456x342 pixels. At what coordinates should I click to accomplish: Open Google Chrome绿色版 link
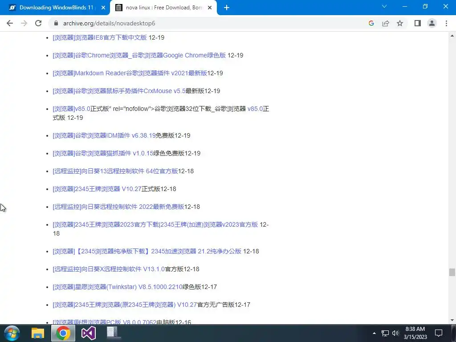139,55
